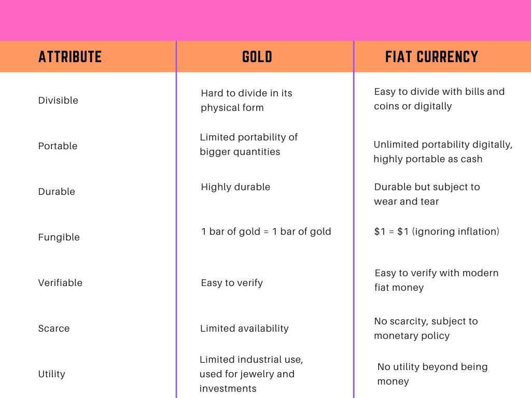
Task: Select the Fungible attribute label
Action: [x=59, y=237]
